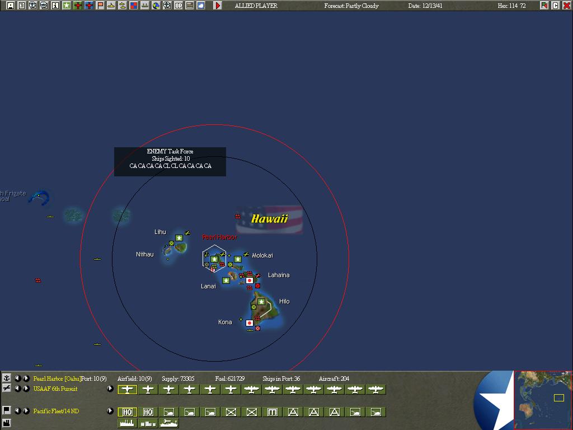Click the red end-turn play arrow
Viewport: 573px width, 430px height.
coord(218,6)
